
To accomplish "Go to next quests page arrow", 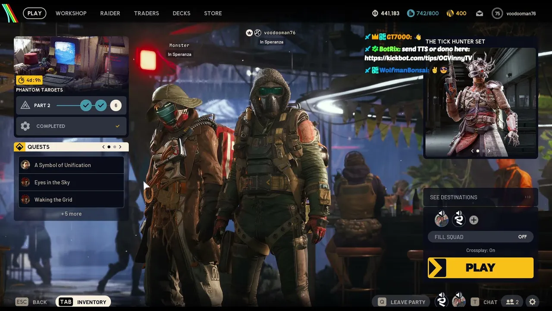I will pos(120,147).
